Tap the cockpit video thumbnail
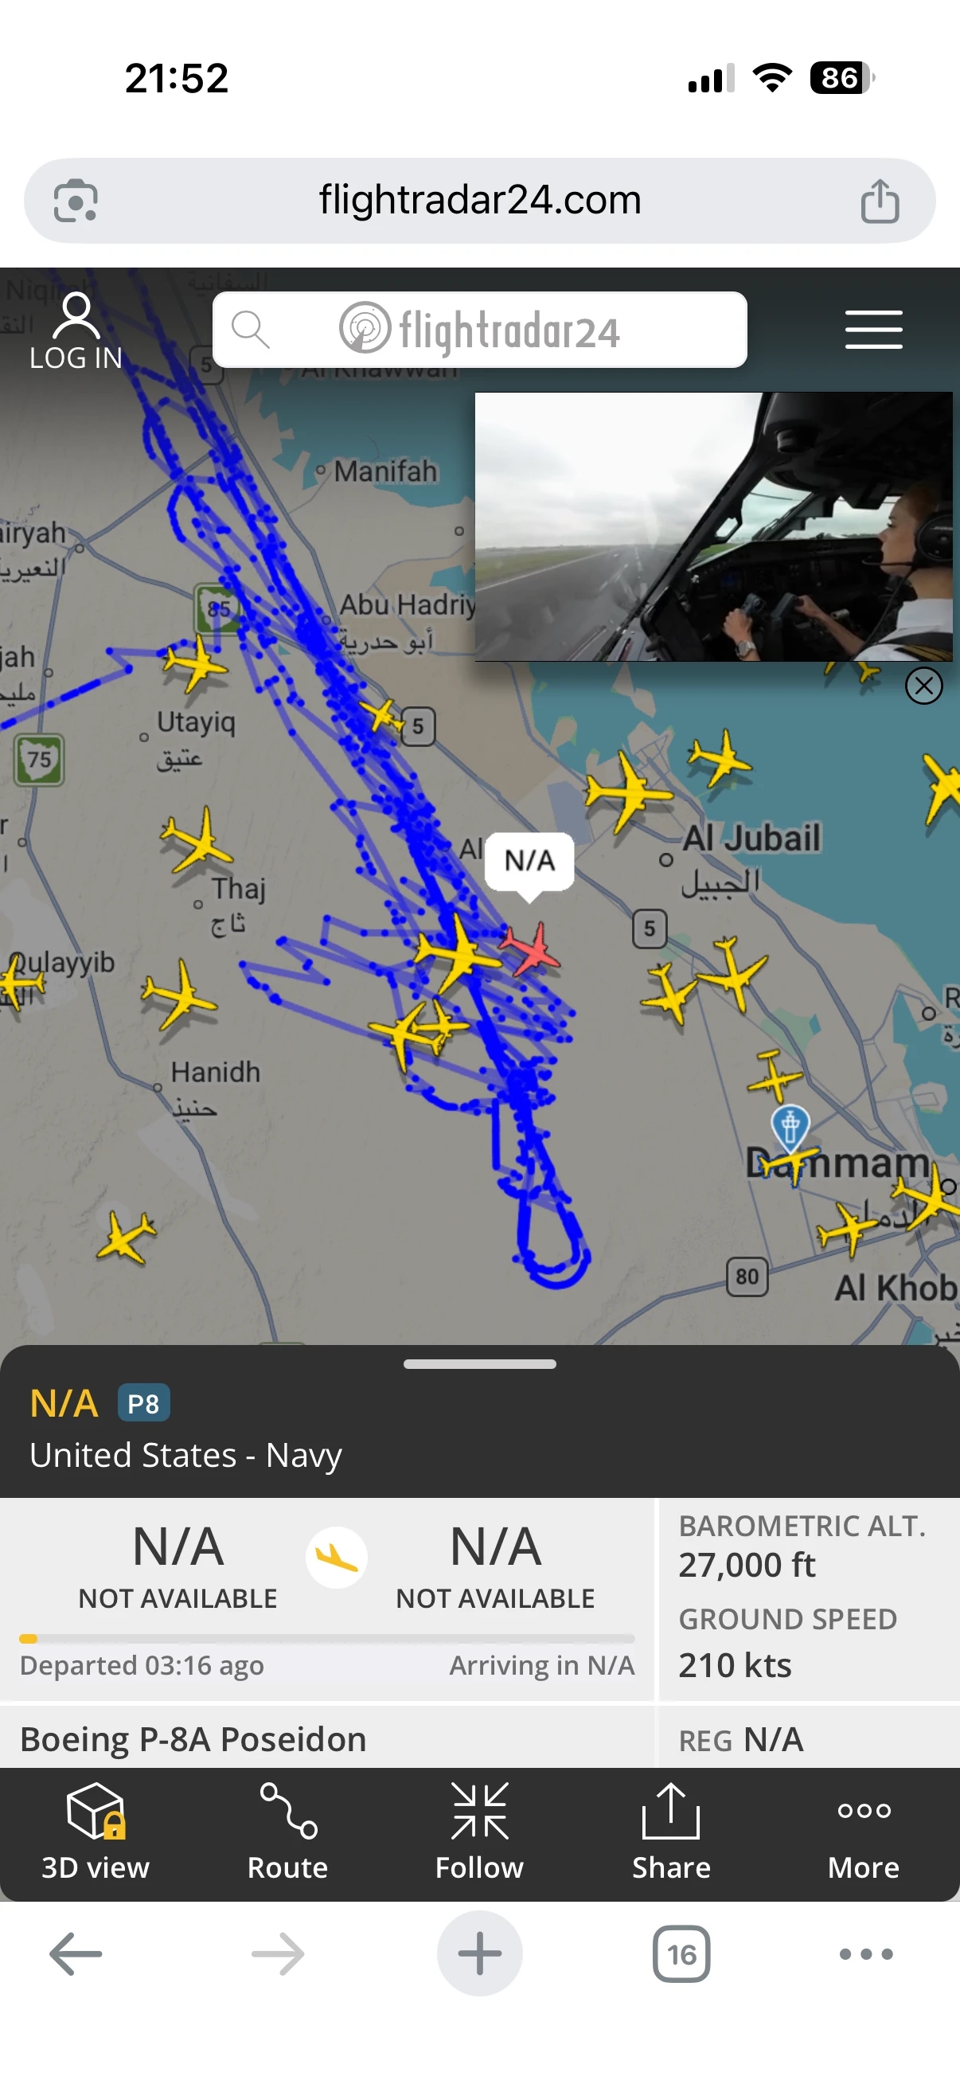The image size is (960, 2088). [x=713, y=527]
